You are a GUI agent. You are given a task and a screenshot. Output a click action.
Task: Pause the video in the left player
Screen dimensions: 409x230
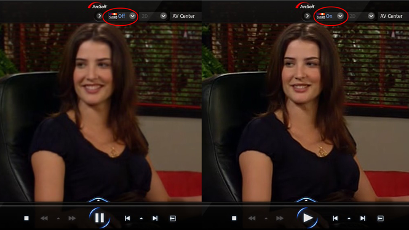100,218
